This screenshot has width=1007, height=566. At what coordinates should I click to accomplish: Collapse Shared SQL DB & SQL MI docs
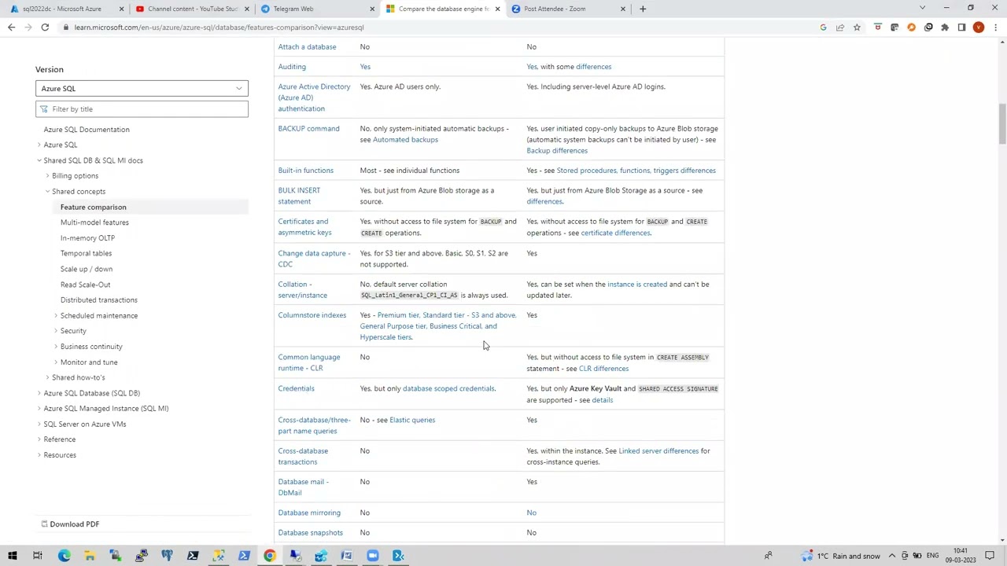coord(39,160)
